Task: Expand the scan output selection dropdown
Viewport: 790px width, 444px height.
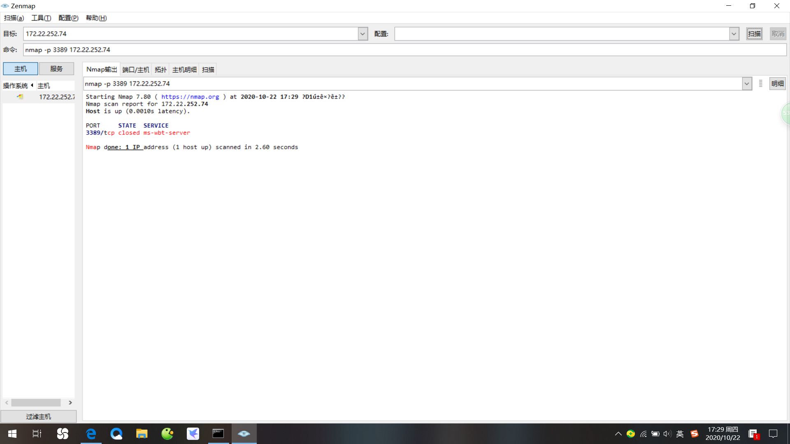Action: (747, 83)
